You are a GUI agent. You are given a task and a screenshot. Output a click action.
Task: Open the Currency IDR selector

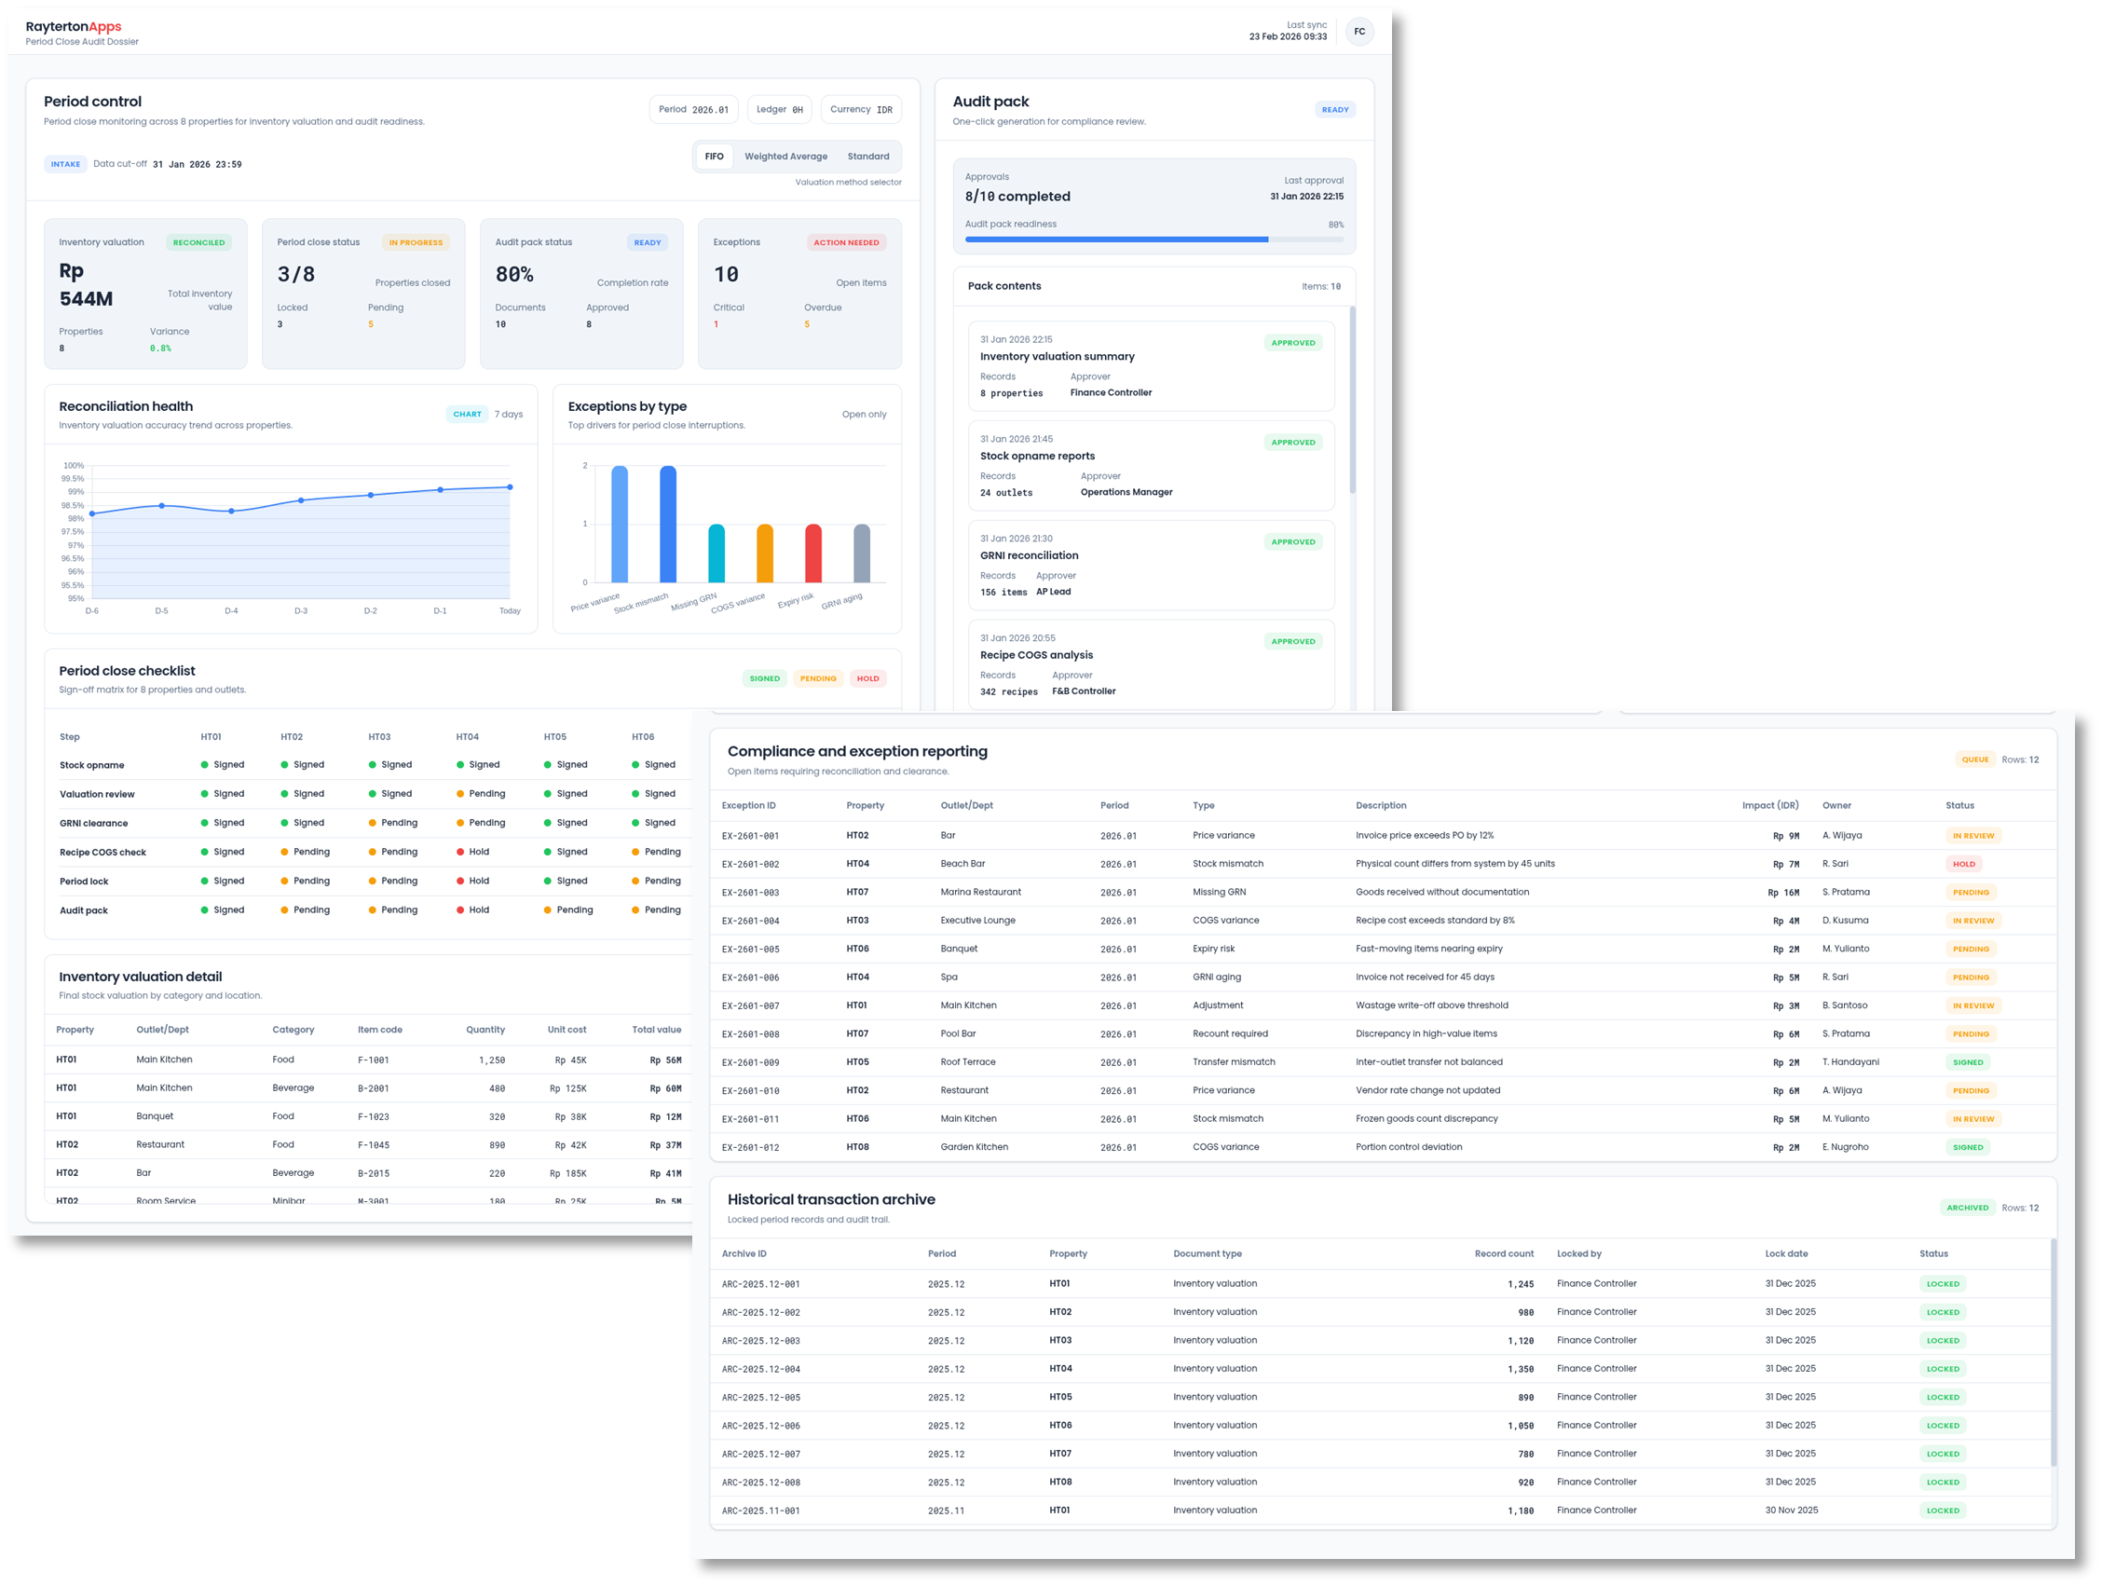(860, 109)
